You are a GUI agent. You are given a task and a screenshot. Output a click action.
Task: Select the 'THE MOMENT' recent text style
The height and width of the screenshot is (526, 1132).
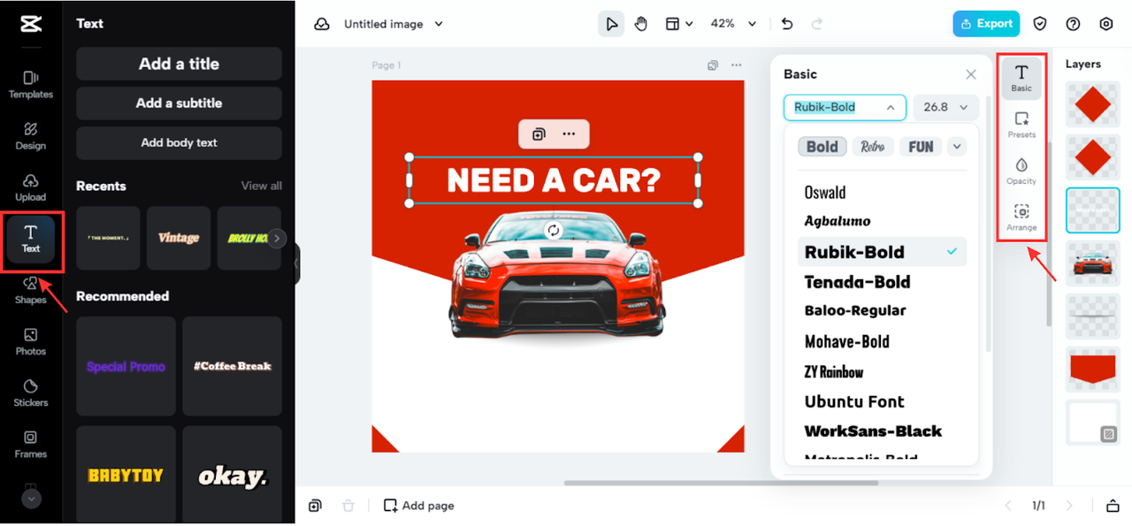(108, 238)
